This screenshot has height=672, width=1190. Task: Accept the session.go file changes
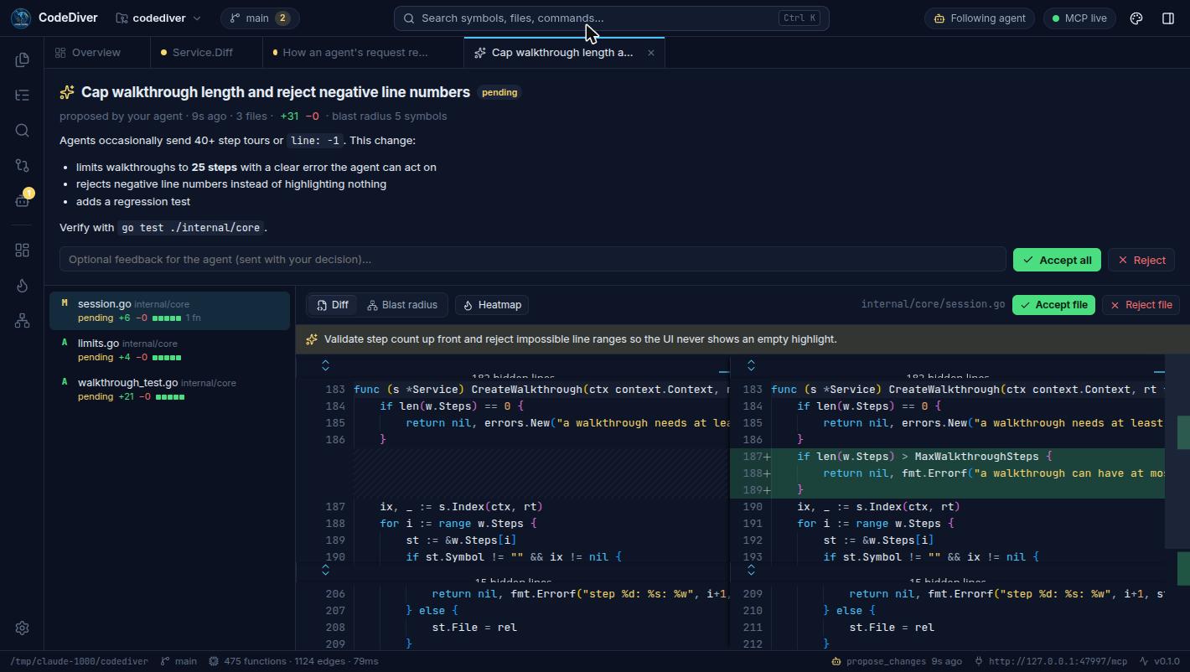click(x=1053, y=305)
